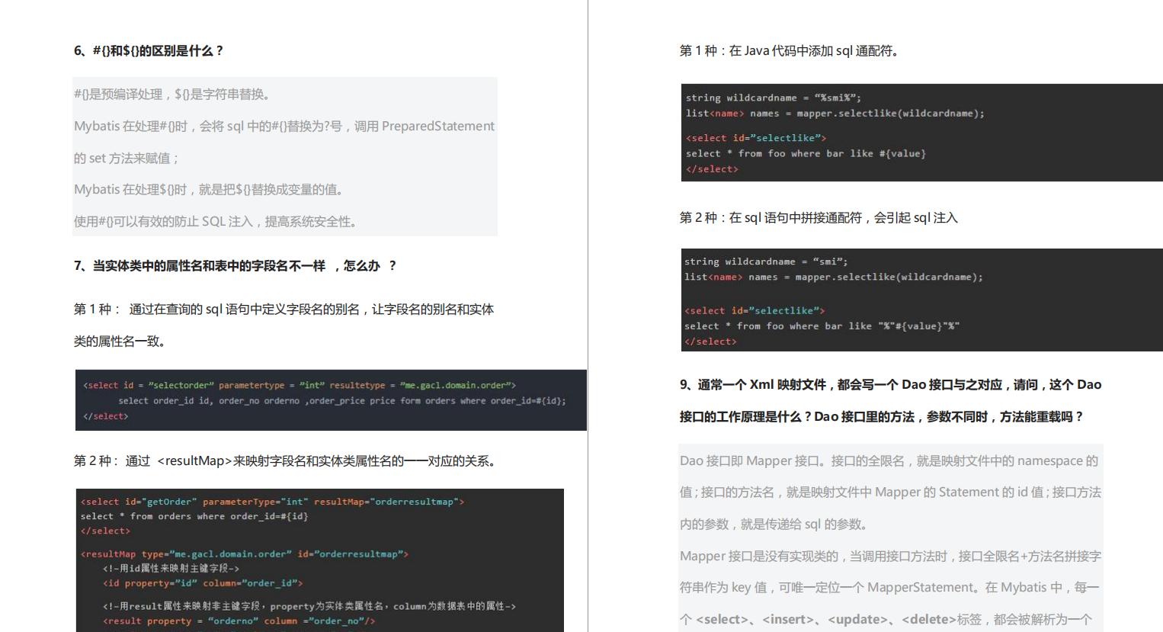
Task: Click line mentioning PreparedStatement
Action: pyautogui.click(x=284, y=127)
